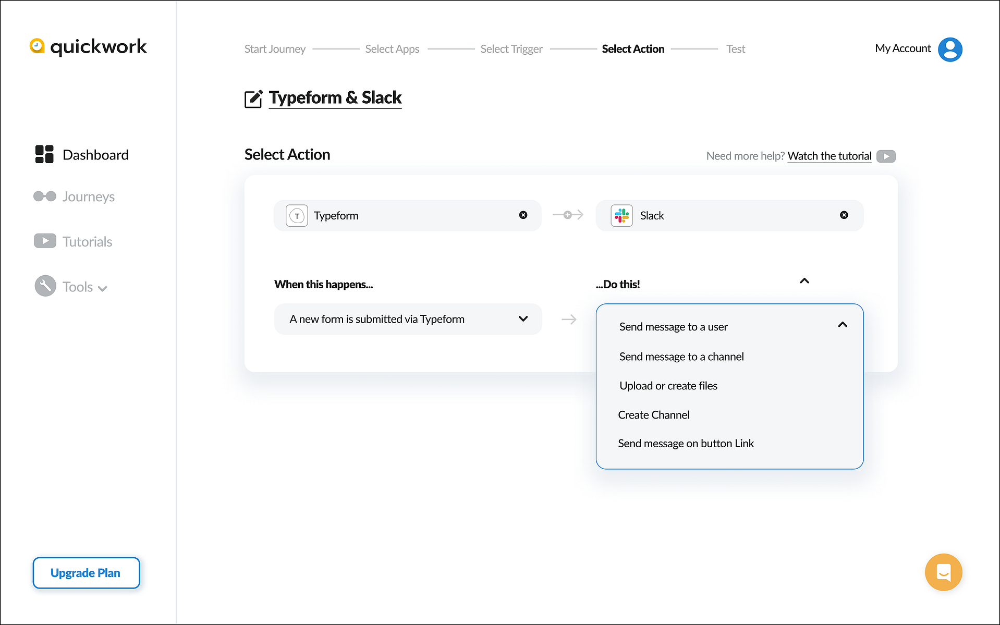Remove Typeform with its X icon
Viewport: 1000px width, 625px height.
coord(523,215)
